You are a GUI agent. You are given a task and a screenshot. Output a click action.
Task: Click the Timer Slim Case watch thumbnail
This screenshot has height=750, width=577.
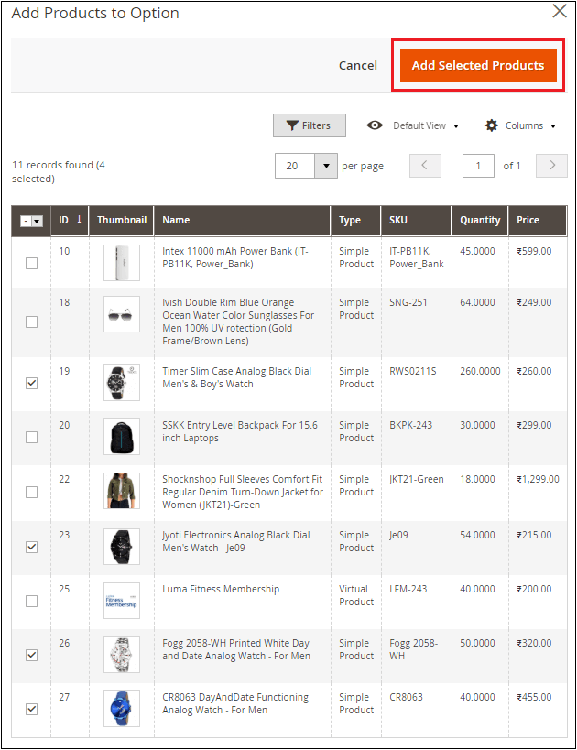(x=122, y=383)
